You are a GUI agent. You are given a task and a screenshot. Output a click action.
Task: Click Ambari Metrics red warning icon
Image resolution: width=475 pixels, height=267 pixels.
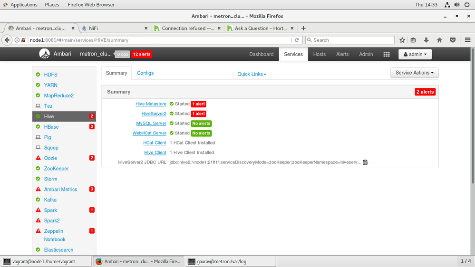click(38, 189)
